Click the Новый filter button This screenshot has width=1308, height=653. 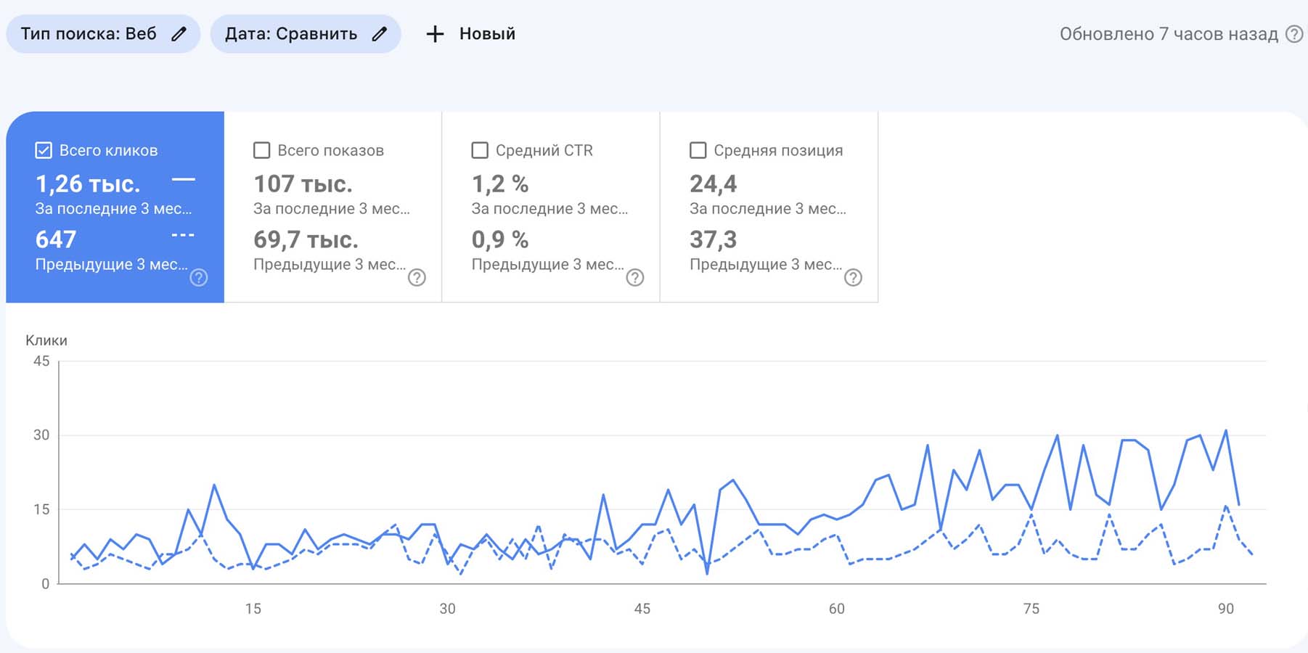(x=470, y=34)
